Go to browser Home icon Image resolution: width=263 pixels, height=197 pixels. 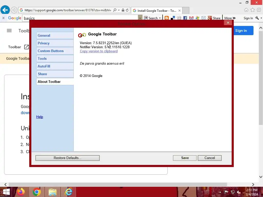click(246, 10)
